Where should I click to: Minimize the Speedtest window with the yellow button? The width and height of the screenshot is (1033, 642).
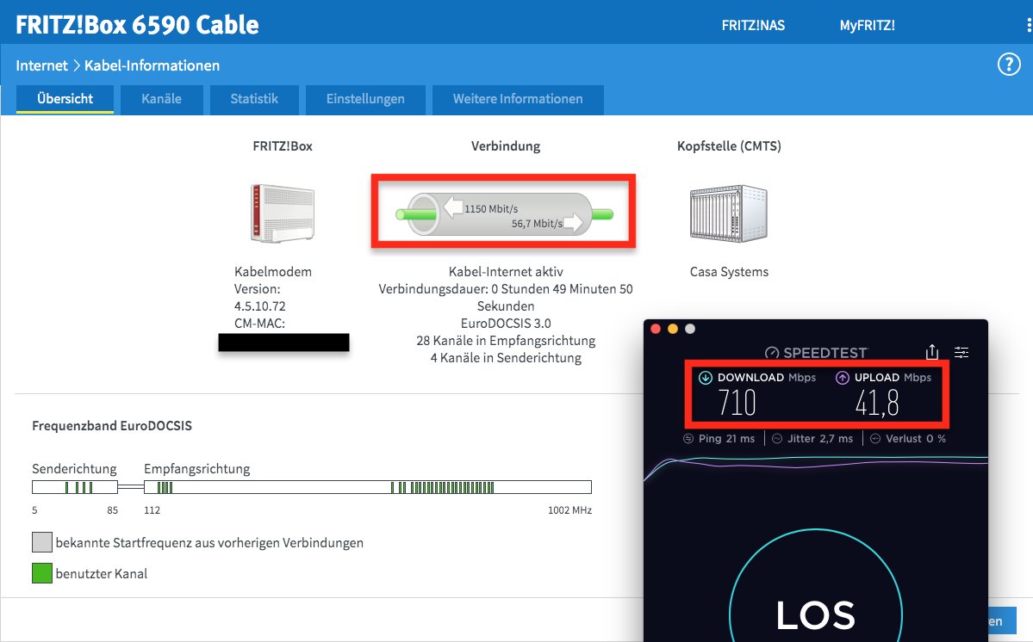[673, 329]
